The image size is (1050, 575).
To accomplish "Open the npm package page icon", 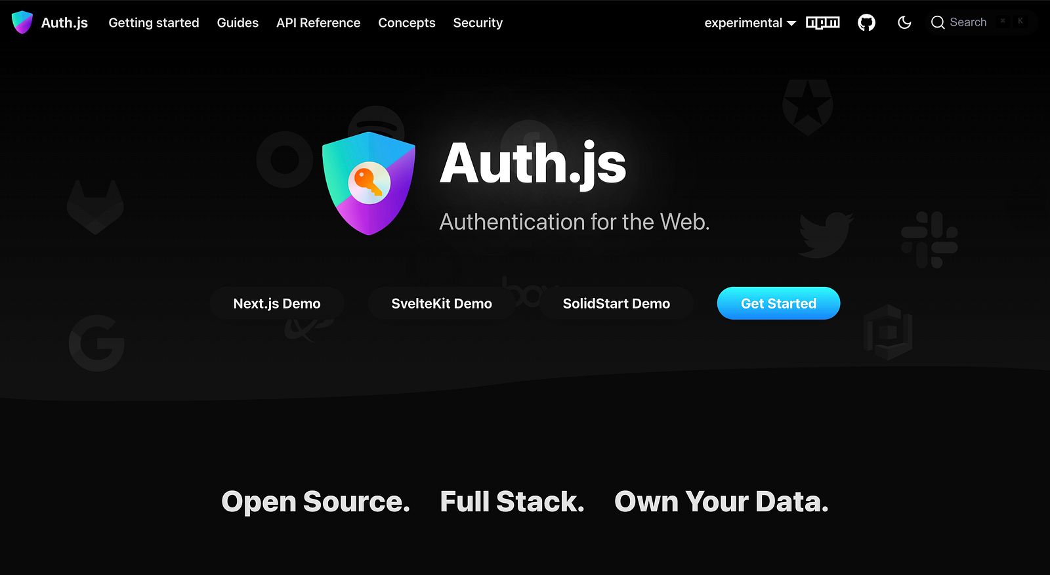I will [x=823, y=23].
